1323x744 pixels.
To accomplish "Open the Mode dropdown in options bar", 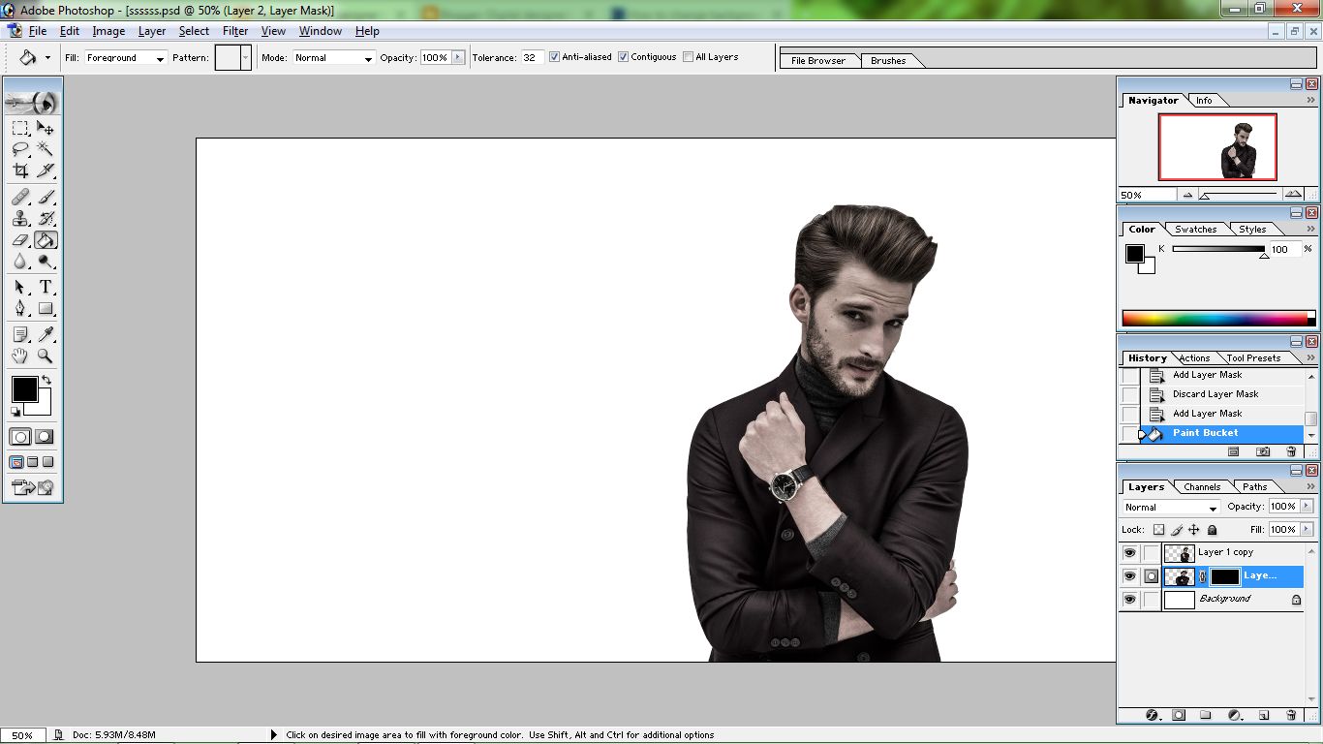I will [334, 58].
